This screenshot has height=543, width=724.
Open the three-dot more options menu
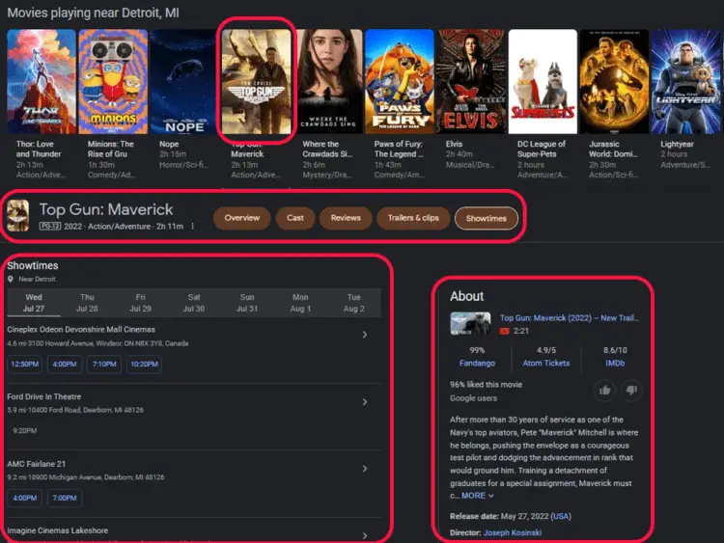[x=192, y=226]
